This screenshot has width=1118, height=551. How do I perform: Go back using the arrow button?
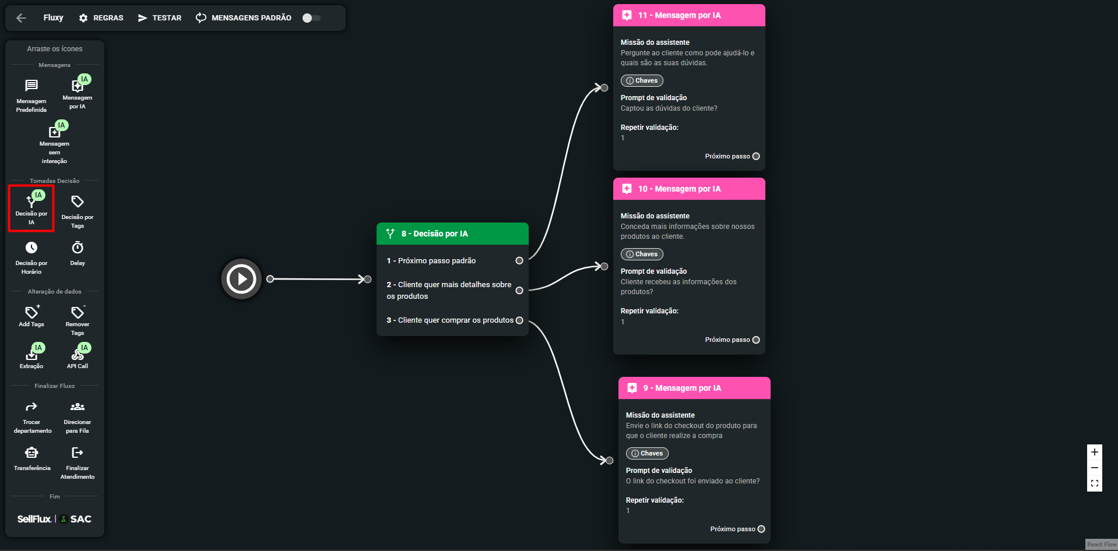22,18
